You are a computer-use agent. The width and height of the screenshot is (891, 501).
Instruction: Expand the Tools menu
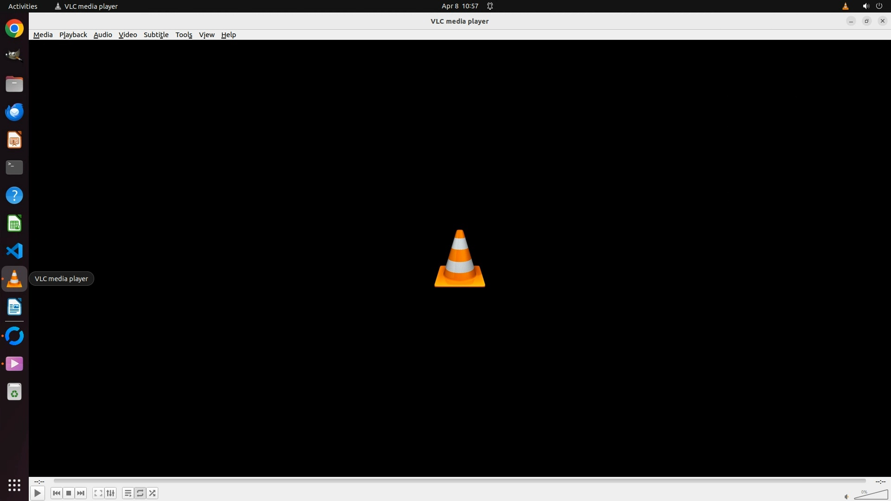pos(183,35)
